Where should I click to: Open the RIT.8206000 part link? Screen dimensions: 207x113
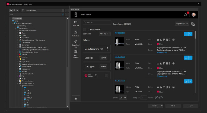pyautogui.click(x=120, y=57)
